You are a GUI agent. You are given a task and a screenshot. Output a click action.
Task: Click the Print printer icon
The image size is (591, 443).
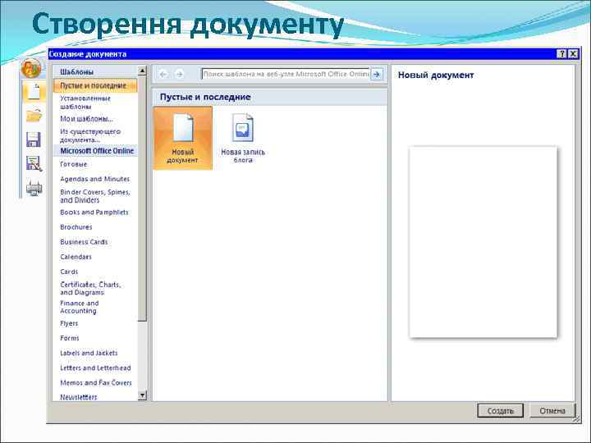click(34, 188)
